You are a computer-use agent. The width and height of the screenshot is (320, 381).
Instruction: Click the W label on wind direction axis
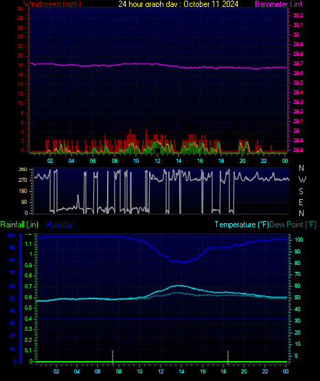coord(302,180)
